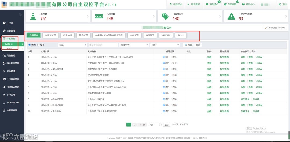Image resolution: width=290 pixels, height=142 pixels.
Task: Click the 导出文件下载 download icon
Action: coord(4,103)
